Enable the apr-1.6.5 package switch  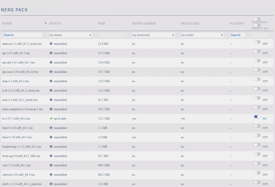click(257, 51)
